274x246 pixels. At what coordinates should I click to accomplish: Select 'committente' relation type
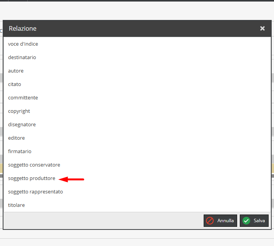coord(23,98)
